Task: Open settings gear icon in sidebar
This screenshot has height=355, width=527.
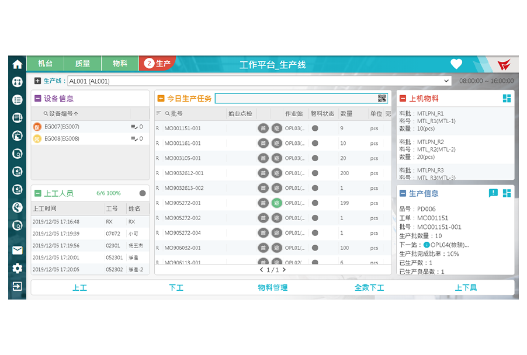Action: point(17,268)
